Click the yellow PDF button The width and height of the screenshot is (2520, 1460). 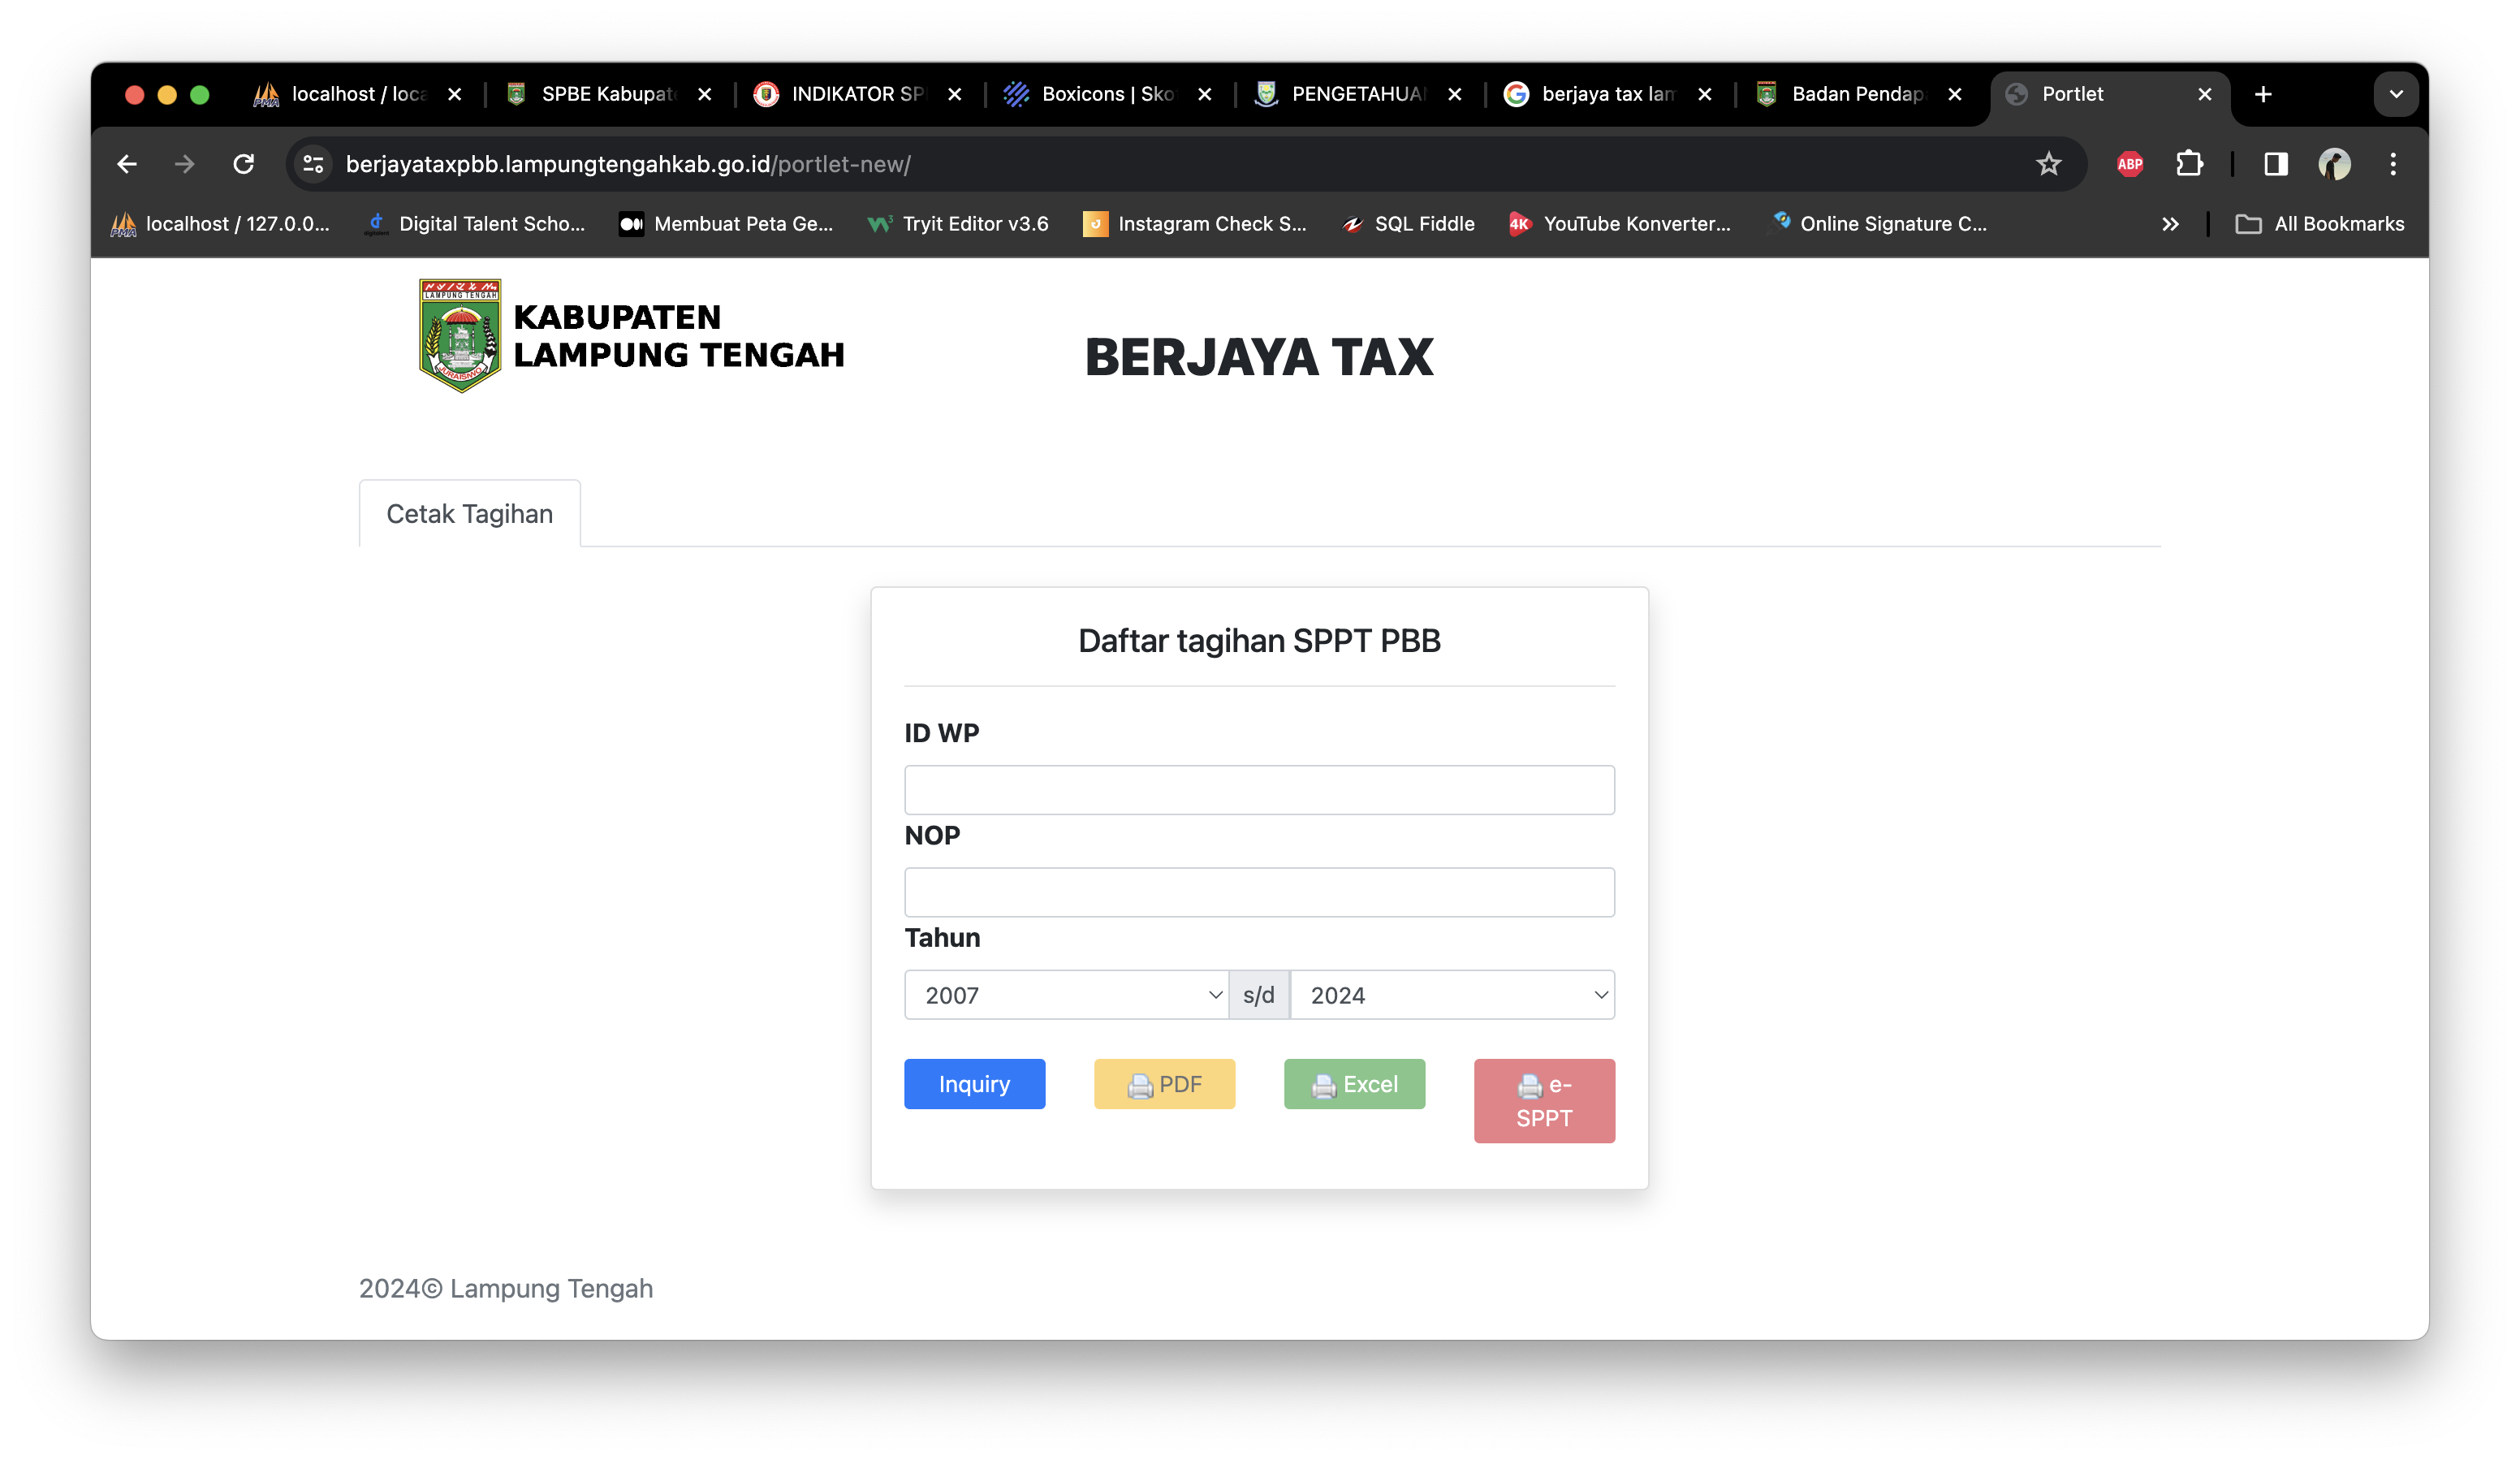coord(1164,1084)
